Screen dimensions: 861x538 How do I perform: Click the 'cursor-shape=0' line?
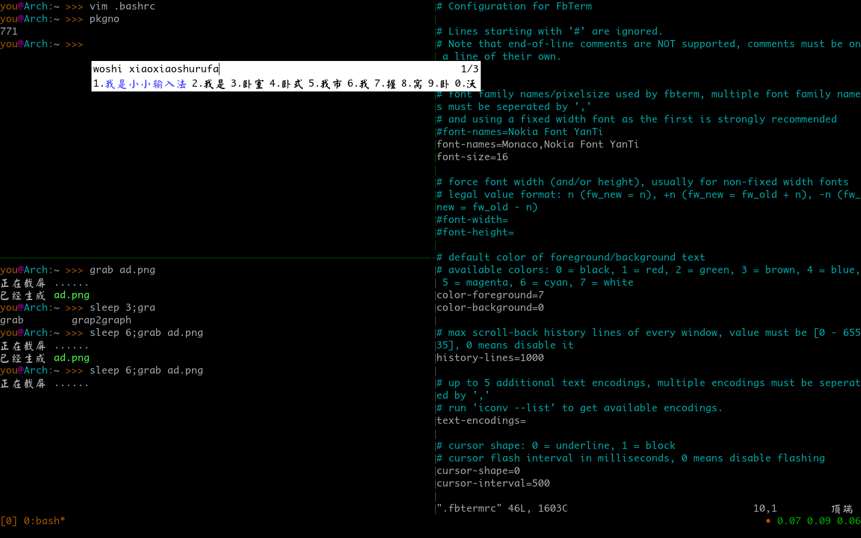pos(478,470)
